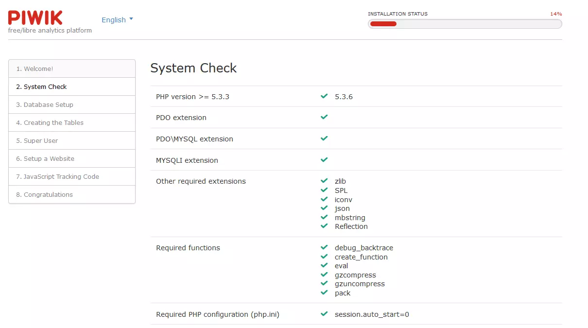
Task: Click the checkmark next to PDO extension
Action: [324, 117]
